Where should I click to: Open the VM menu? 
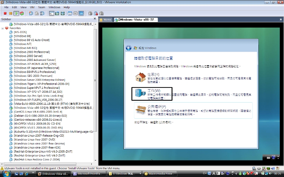pyautogui.click(x=32, y=7)
